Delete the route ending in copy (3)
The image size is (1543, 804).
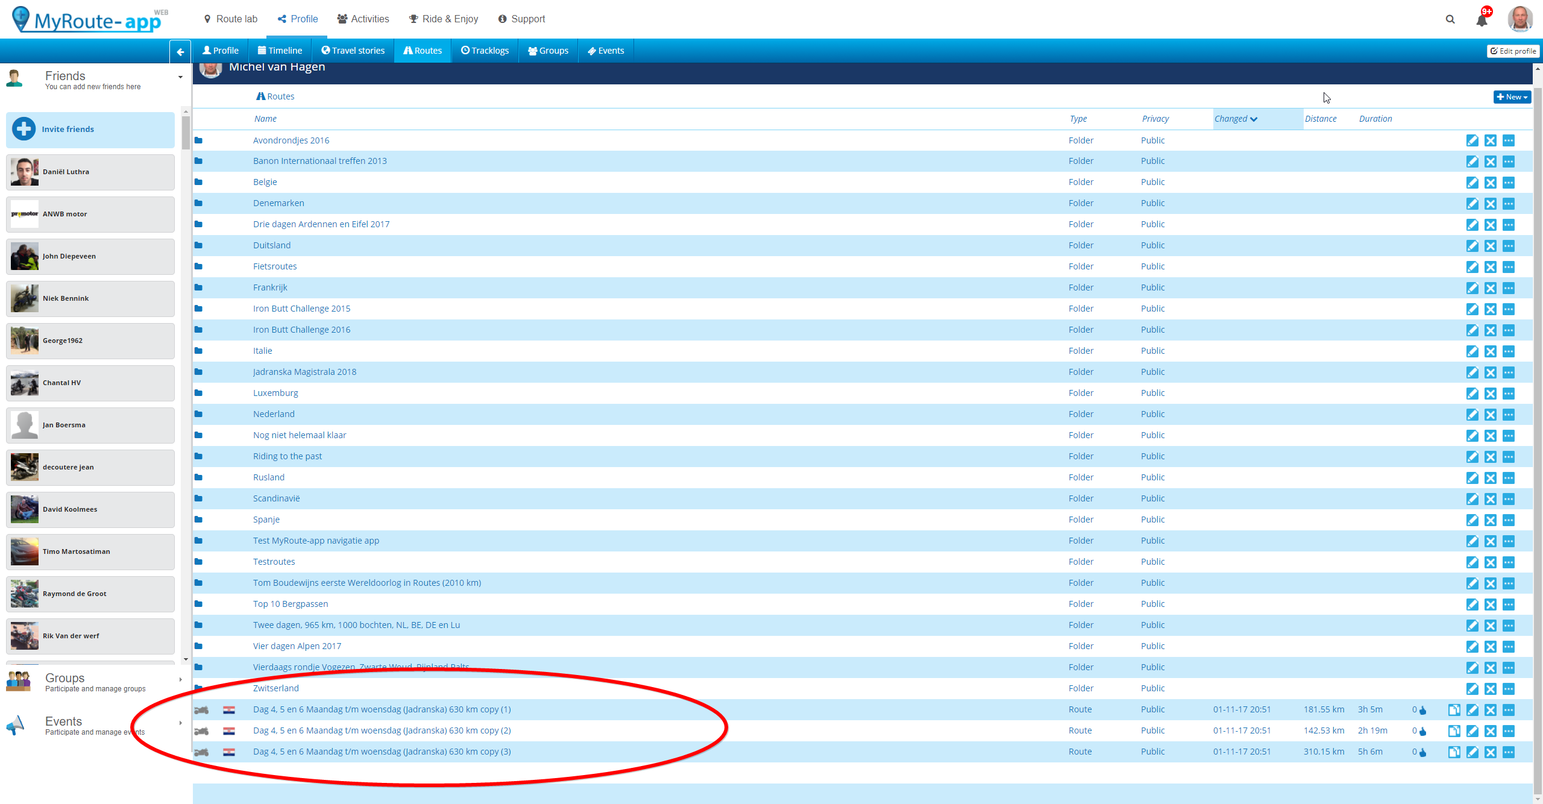(1490, 752)
